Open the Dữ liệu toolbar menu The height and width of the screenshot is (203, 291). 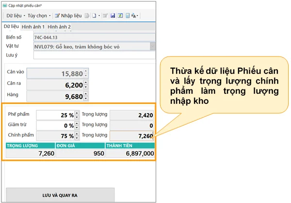(15, 15)
